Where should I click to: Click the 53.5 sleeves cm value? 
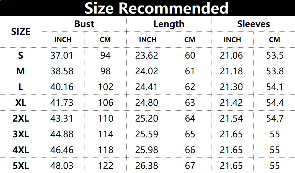[x=275, y=56]
